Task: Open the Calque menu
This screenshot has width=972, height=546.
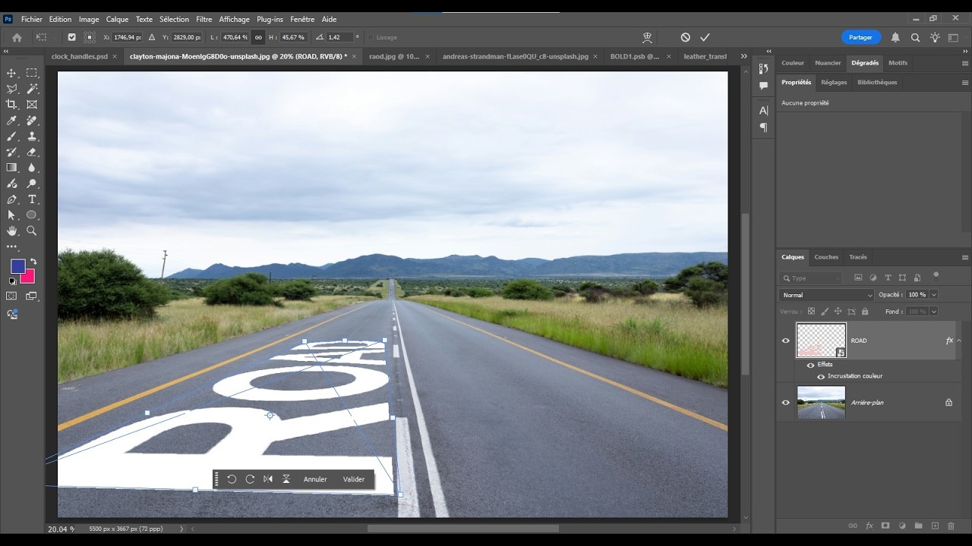Action: coord(117,19)
